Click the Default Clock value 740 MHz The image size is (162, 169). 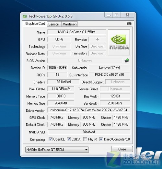[56, 124]
